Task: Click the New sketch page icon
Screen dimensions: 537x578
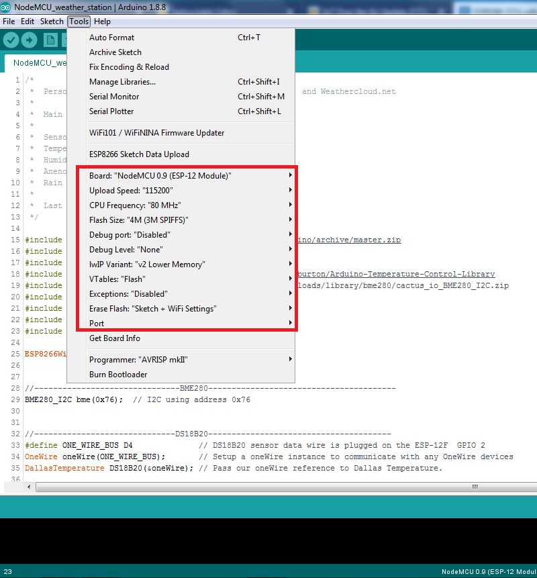Action: [x=50, y=40]
